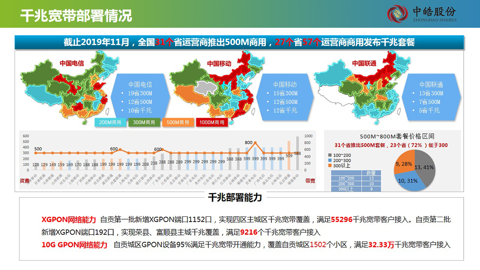
Task: Click the green 300M商用 legend swatch
Action: [144, 122]
